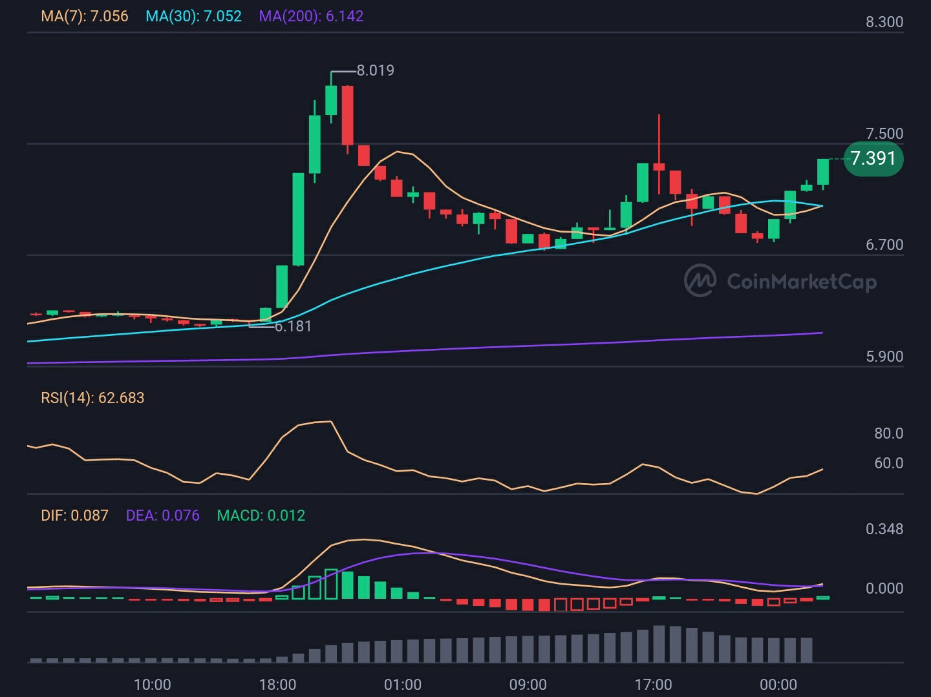
Task: Click the 00:00 time axis label
Action: pos(778,685)
